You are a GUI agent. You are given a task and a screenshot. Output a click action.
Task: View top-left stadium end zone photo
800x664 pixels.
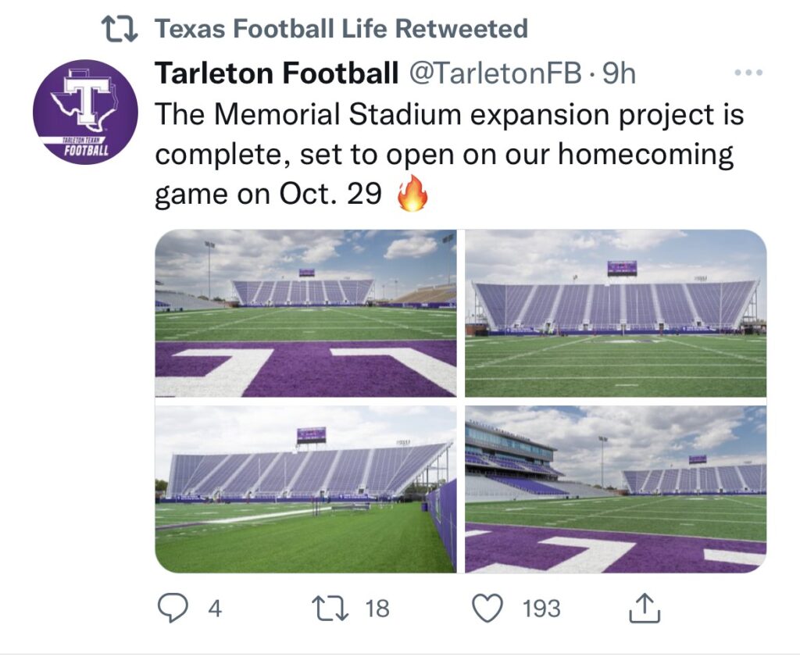(305, 313)
